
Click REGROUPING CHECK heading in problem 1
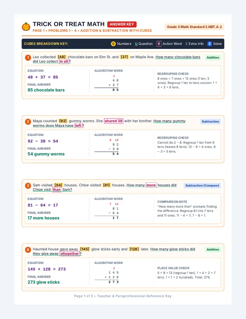point(173,74)
